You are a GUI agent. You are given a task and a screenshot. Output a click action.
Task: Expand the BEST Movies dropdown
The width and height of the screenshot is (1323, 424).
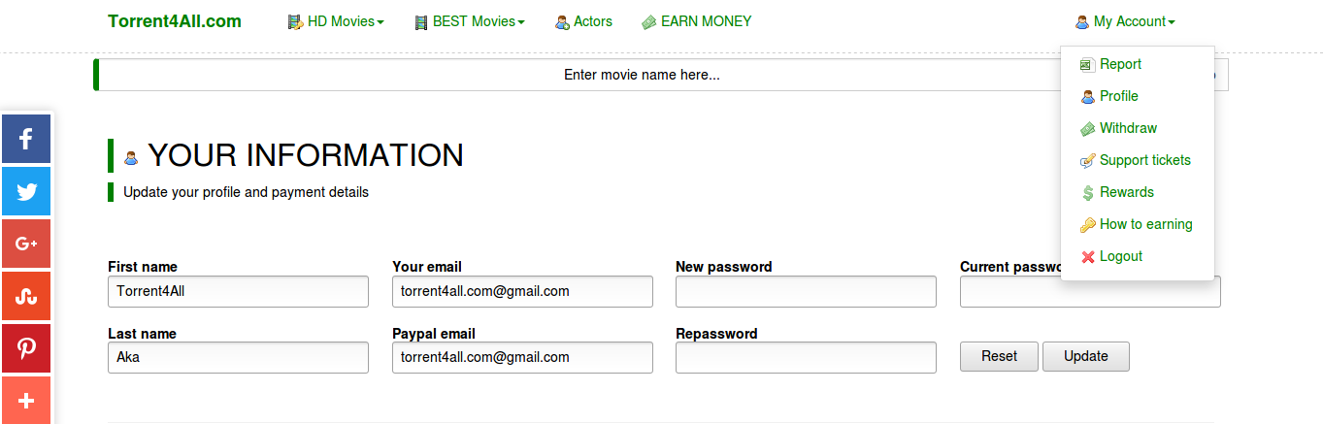(469, 21)
